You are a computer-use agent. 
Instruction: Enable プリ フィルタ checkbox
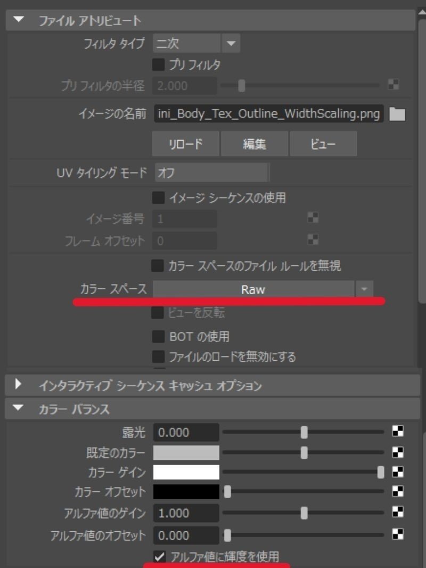[x=158, y=65]
